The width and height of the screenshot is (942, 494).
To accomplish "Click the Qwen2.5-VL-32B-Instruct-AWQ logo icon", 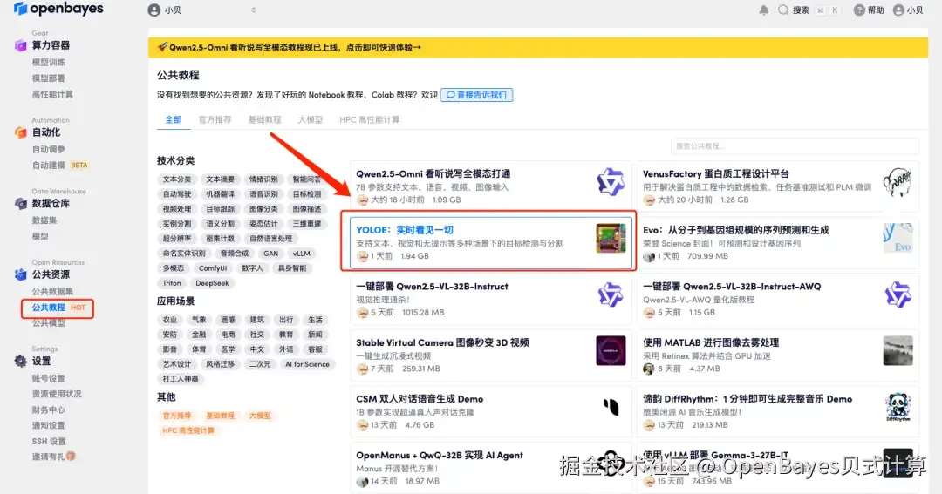I will 898,294.
